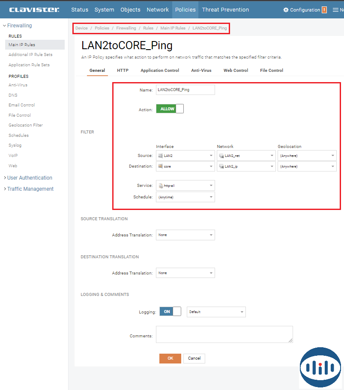Screen dimensions: 344x390
Task: Open the Threat Prevention menu
Action: [x=225, y=9]
